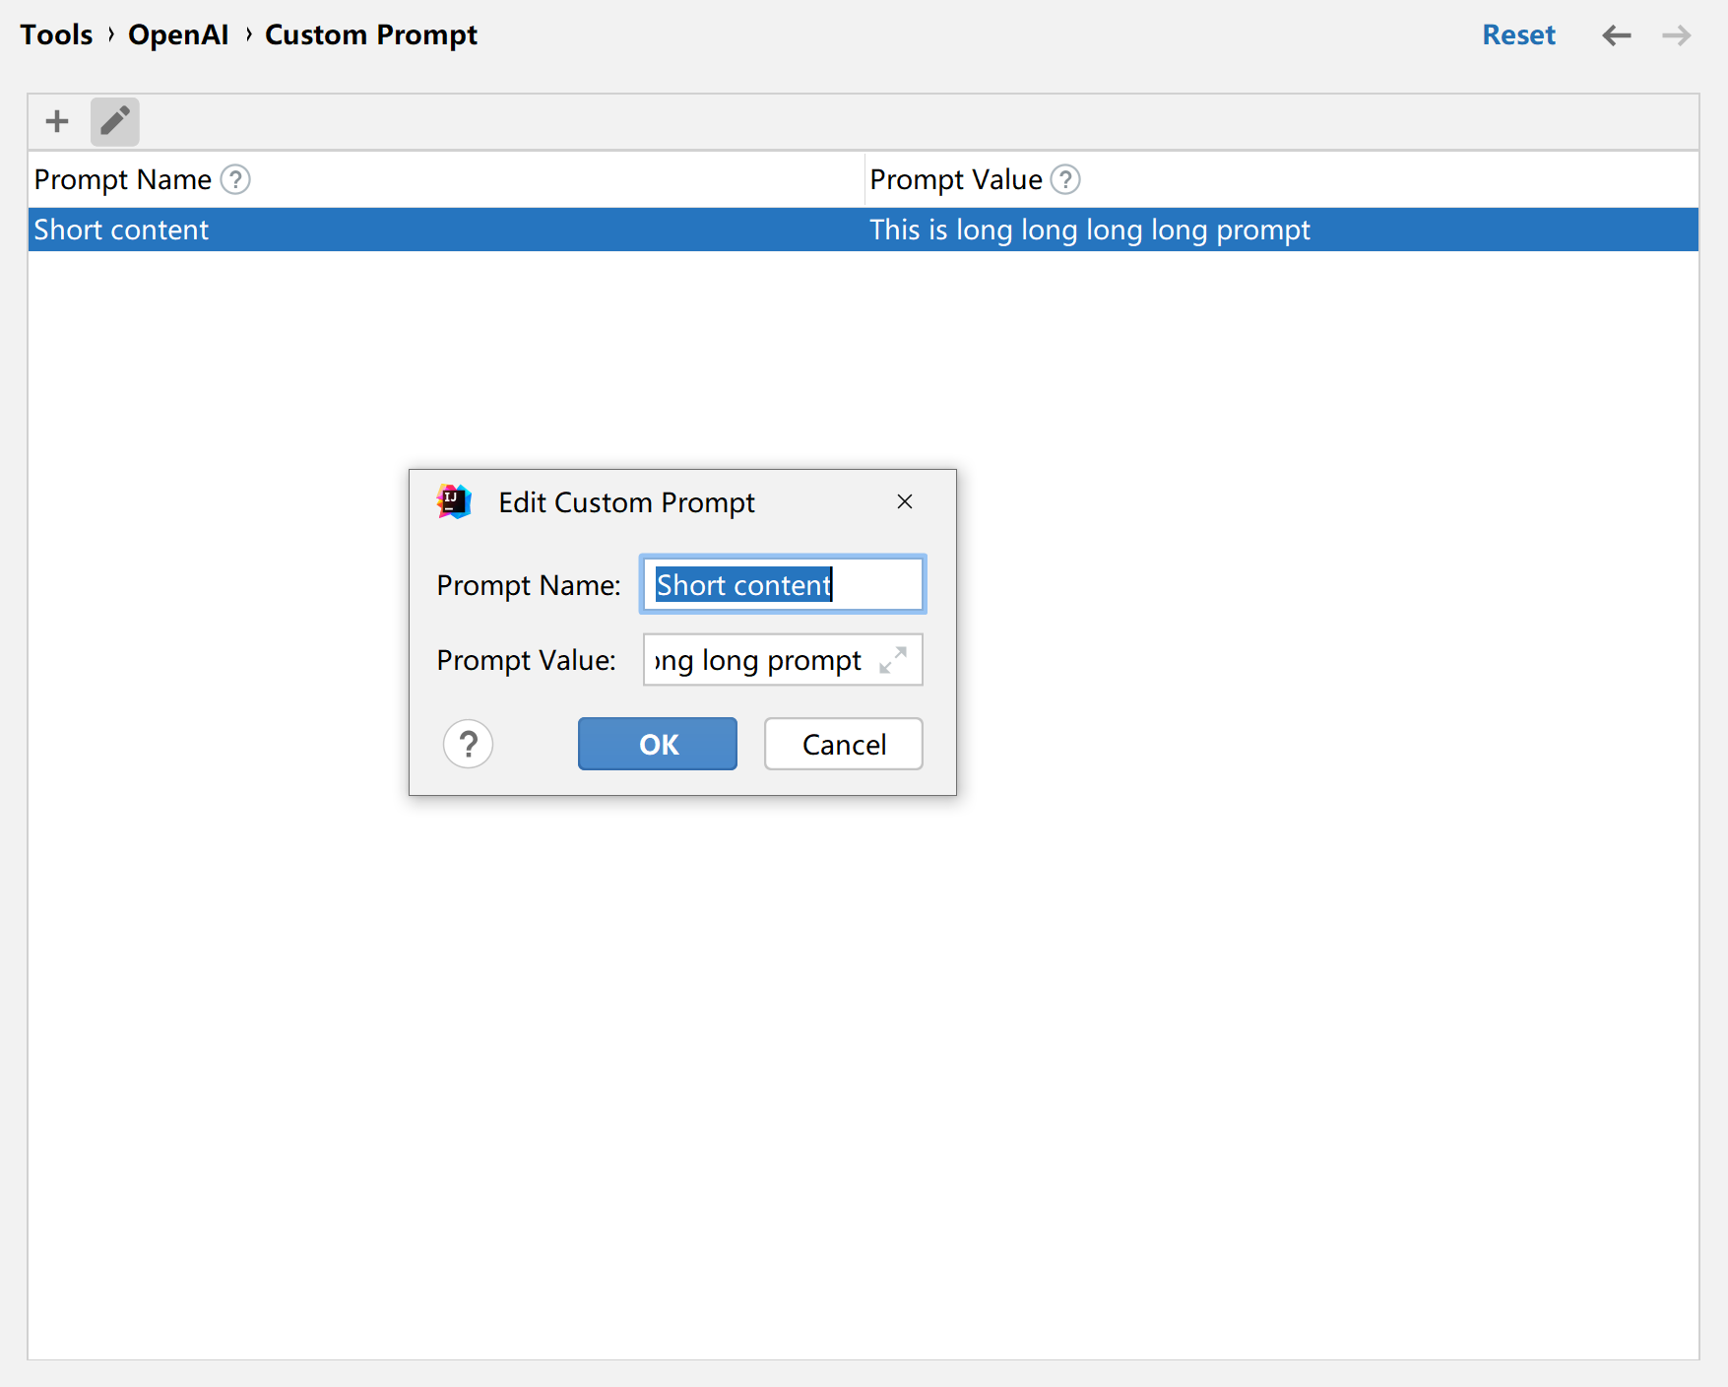Open the Tools breadcrumb
Viewport: 1728px width, 1387px height.
[55, 34]
